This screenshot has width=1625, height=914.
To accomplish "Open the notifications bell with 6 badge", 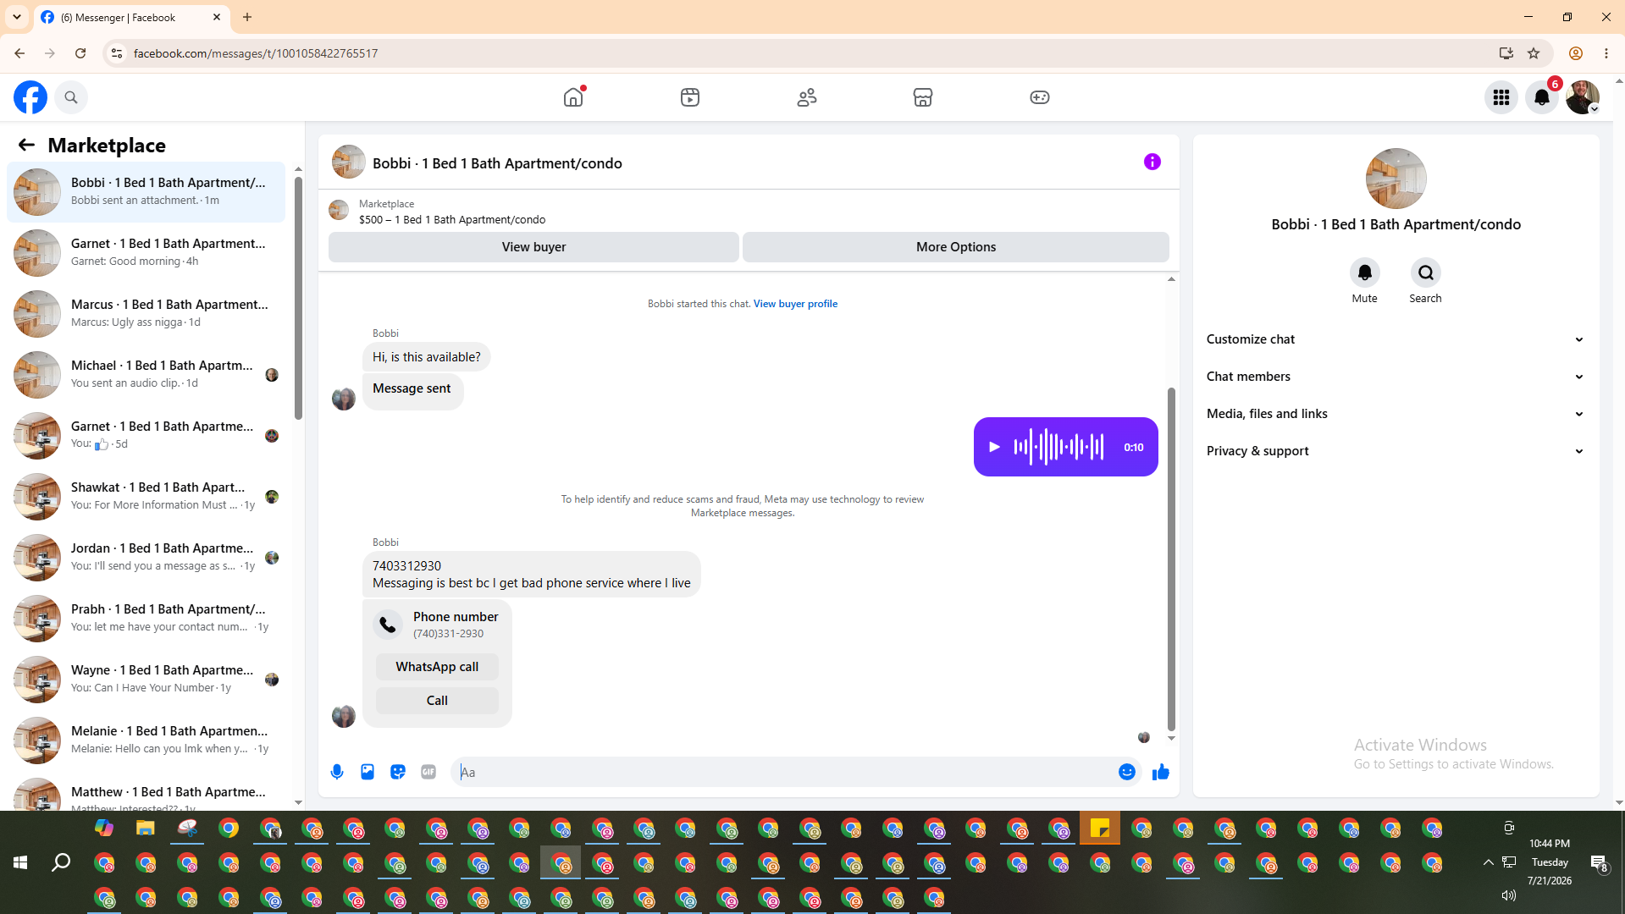I will [x=1542, y=97].
